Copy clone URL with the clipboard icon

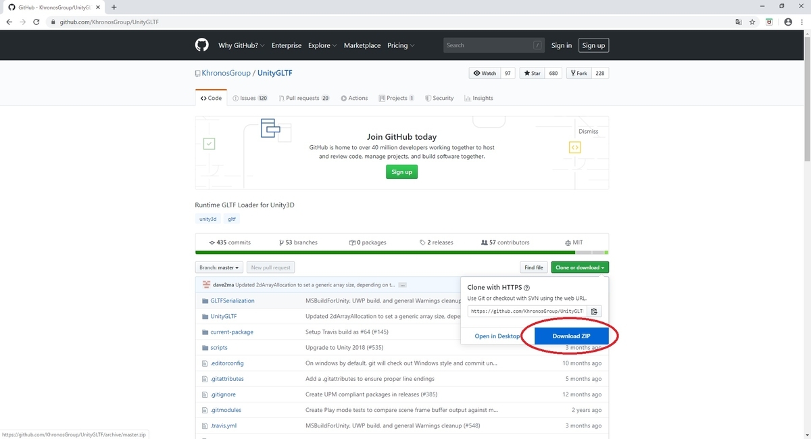point(594,311)
